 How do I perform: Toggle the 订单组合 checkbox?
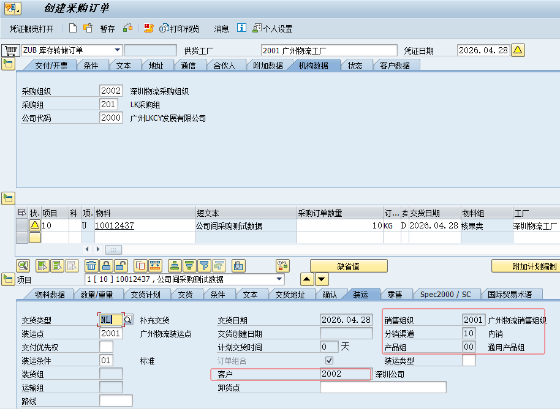click(330, 360)
